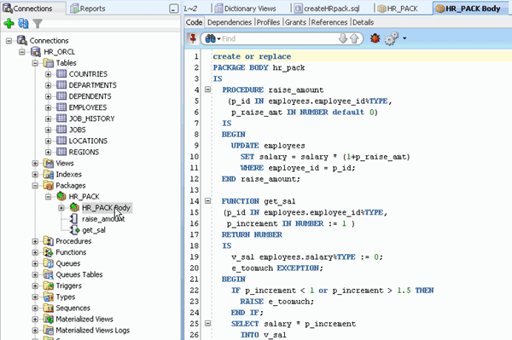This screenshot has width=512, height=340.
Task: Collapse the raise_amount procedure code fold
Action: pos(207,89)
